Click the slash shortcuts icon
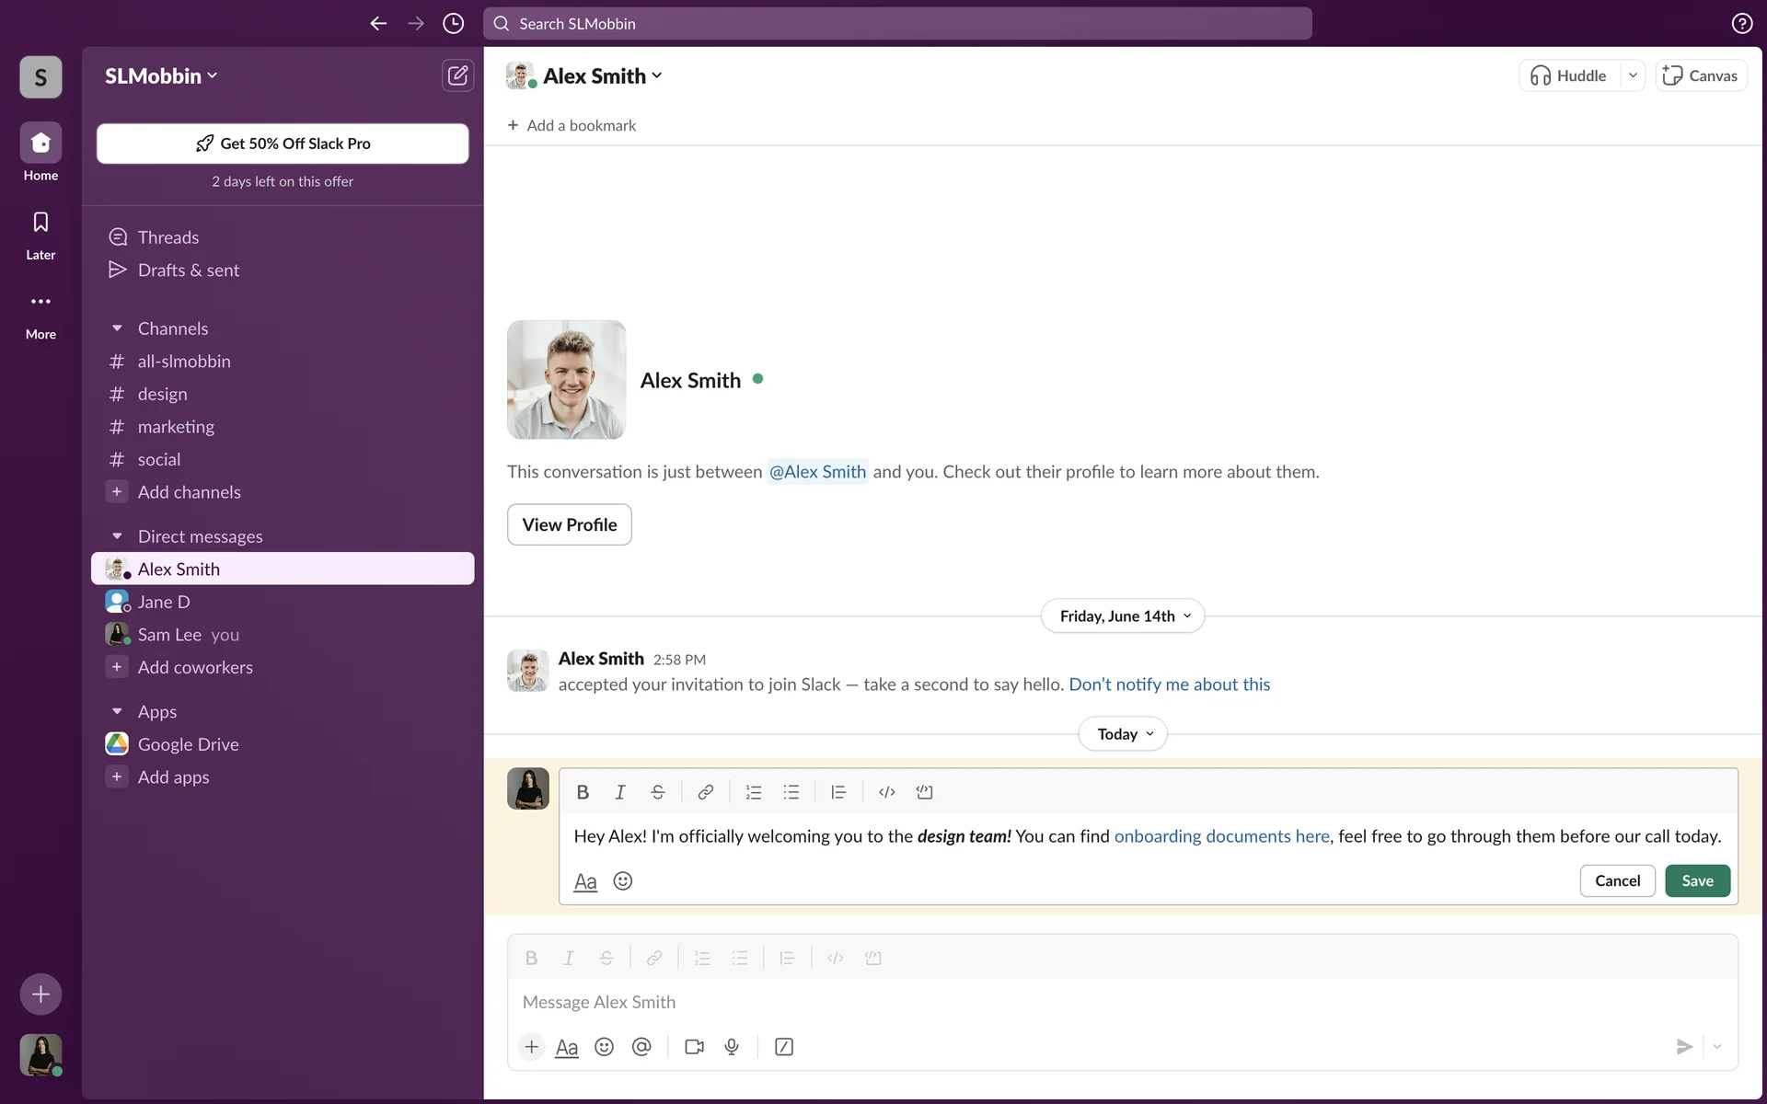The image size is (1767, 1104). click(783, 1047)
